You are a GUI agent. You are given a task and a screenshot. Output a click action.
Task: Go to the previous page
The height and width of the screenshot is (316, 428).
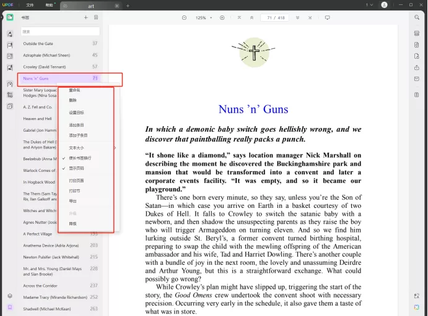(x=251, y=18)
